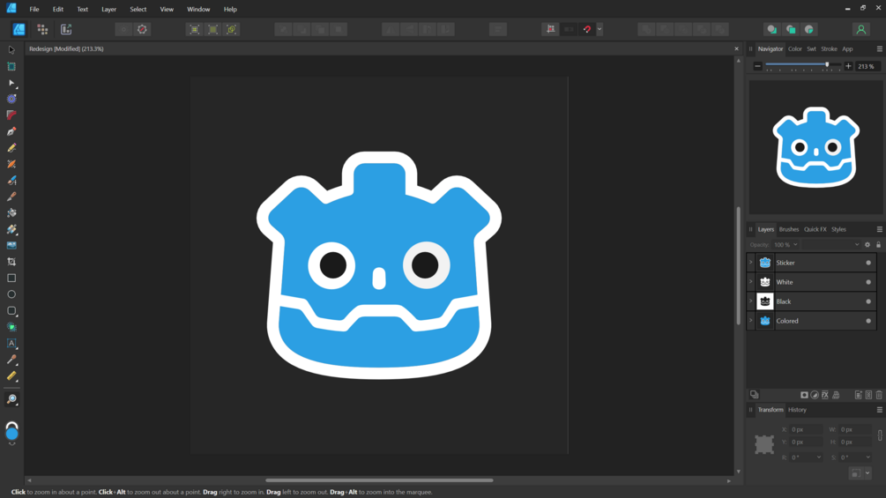The width and height of the screenshot is (886, 498).
Task: Select the Crop tool
Action: click(11, 262)
